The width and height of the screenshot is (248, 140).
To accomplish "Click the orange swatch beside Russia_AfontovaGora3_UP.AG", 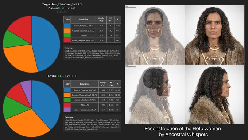I will (67, 95).
